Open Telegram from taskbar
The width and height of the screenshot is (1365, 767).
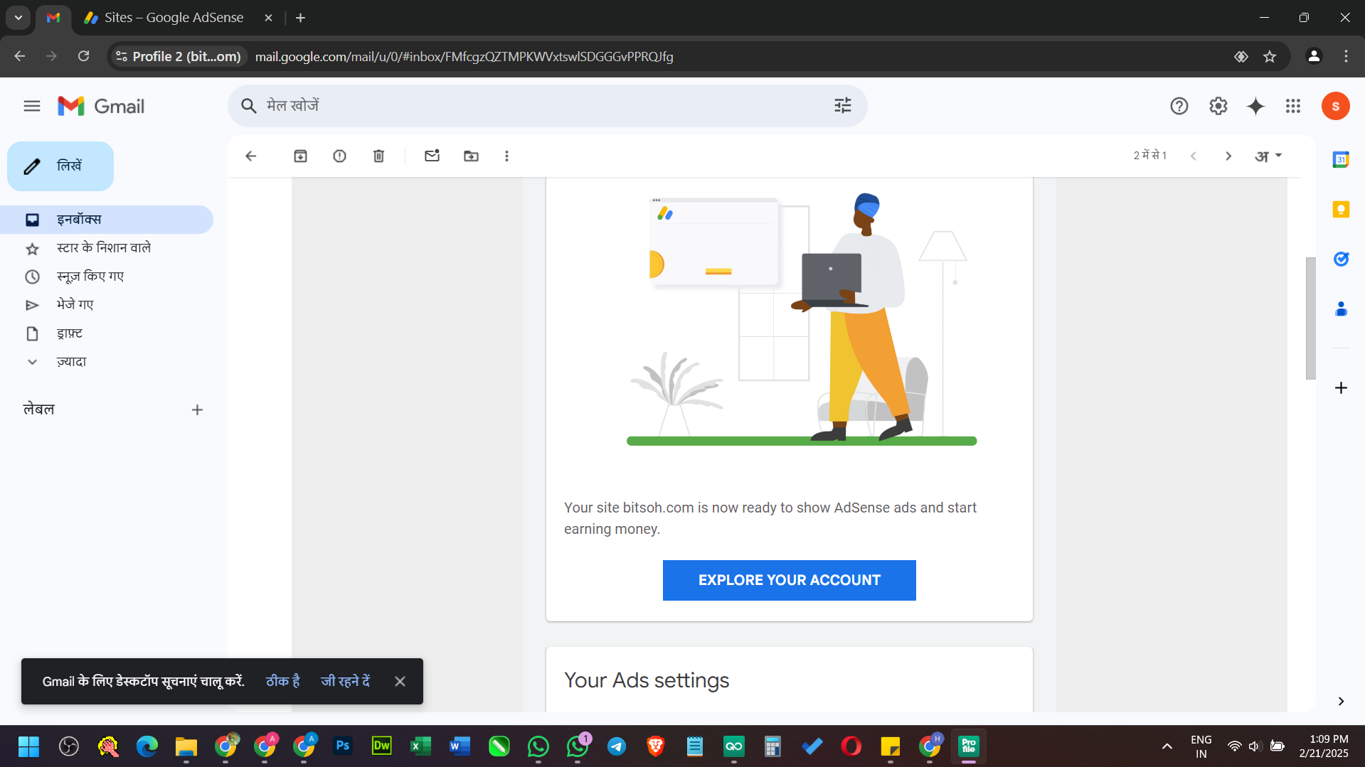tap(617, 746)
